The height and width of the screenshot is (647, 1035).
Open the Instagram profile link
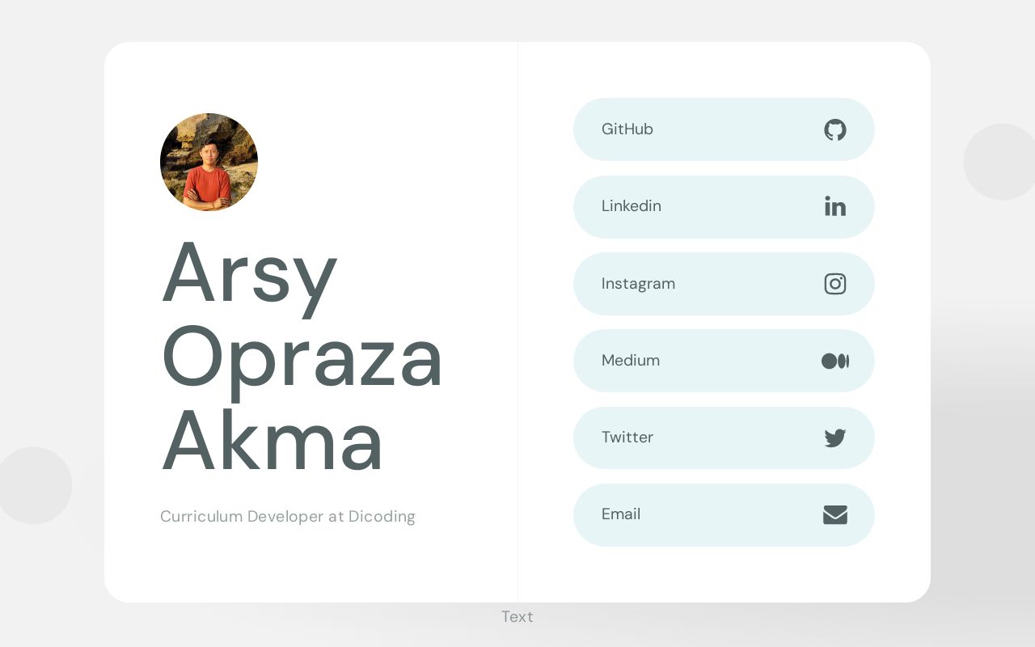click(x=724, y=284)
